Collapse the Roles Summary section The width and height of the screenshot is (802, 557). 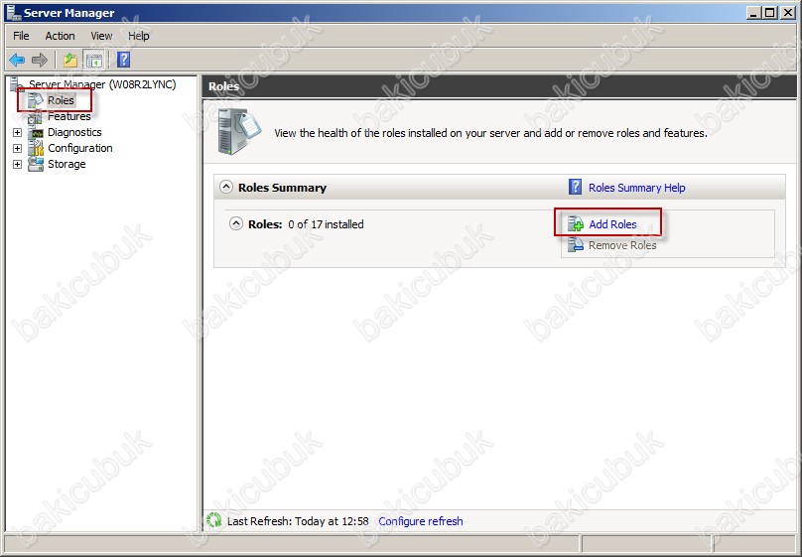pyautogui.click(x=226, y=188)
